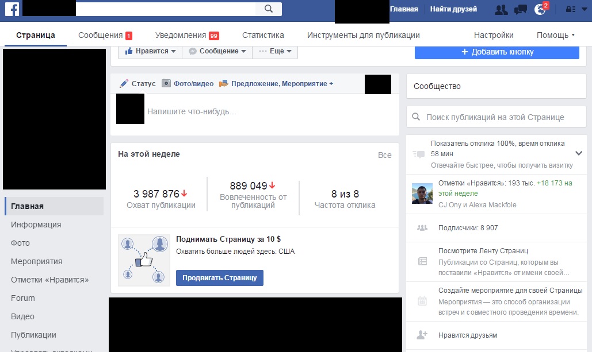Open Инструменты для публикации tab

pos(363,35)
